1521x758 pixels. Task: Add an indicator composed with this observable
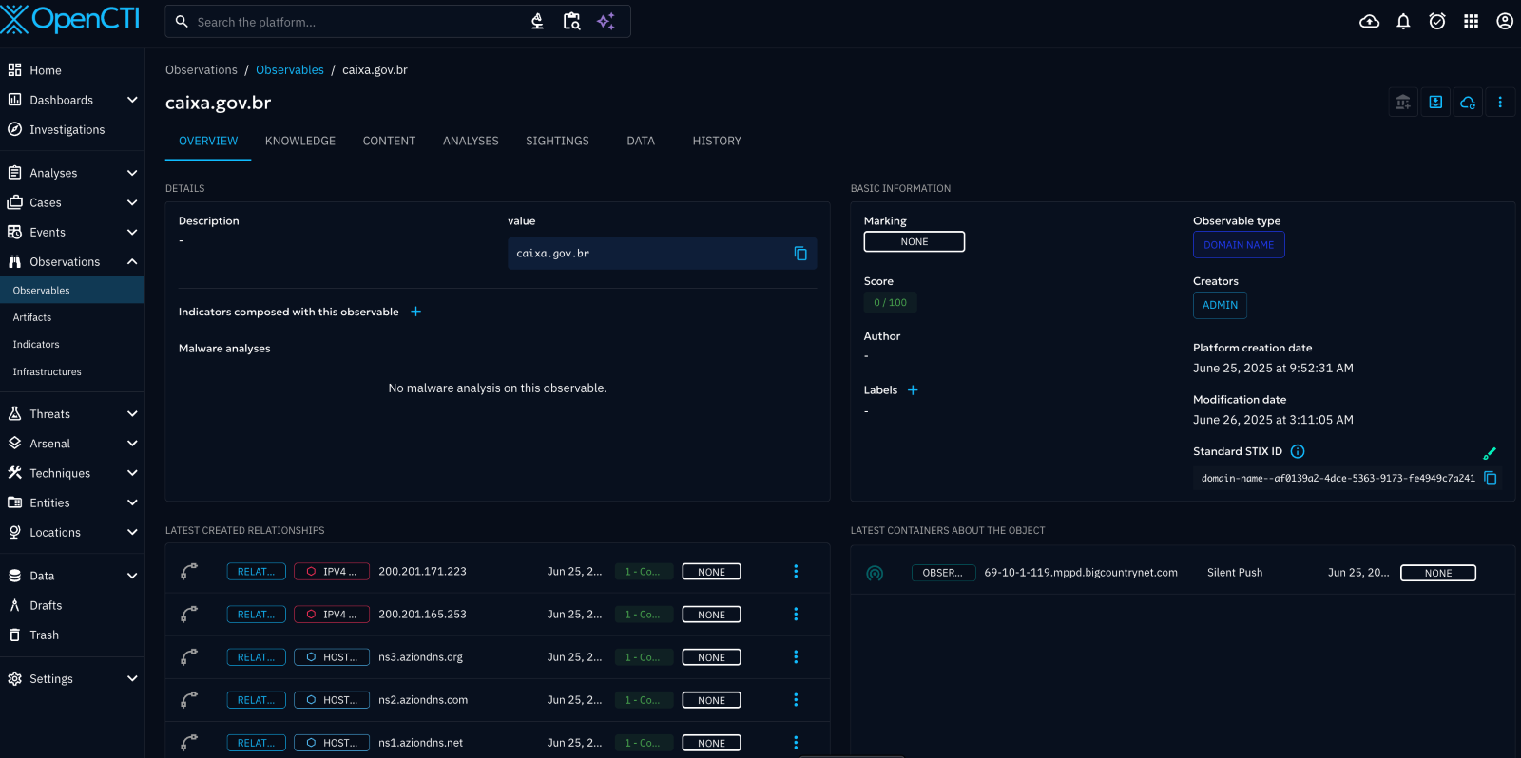pos(415,312)
